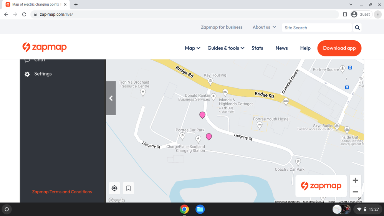
Task: Open Chrome from the shelf
Action: [x=184, y=209]
